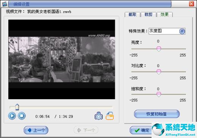Click the 对比度 slider thumb

click(x=159, y=72)
